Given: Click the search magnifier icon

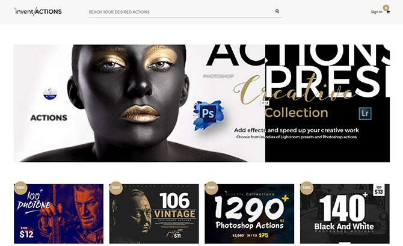Looking at the screenshot, I should pos(277,11).
